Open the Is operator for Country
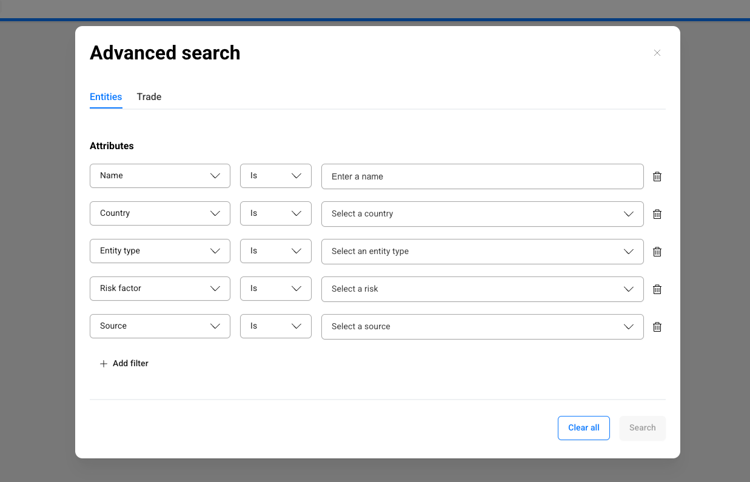Image resolution: width=750 pixels, height=482 pixels. coord(276,213)
